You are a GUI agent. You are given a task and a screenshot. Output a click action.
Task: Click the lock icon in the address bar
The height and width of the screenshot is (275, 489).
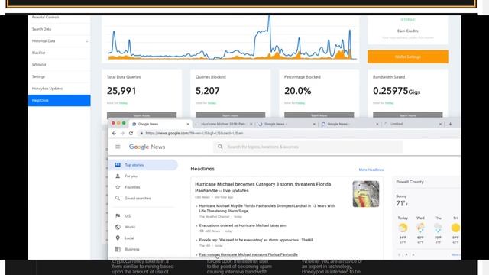click(141, 133)
